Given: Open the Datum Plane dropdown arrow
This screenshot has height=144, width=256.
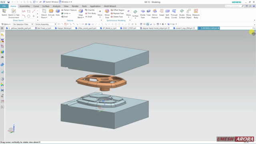Looking at the screenshot, I should [46, 18].
